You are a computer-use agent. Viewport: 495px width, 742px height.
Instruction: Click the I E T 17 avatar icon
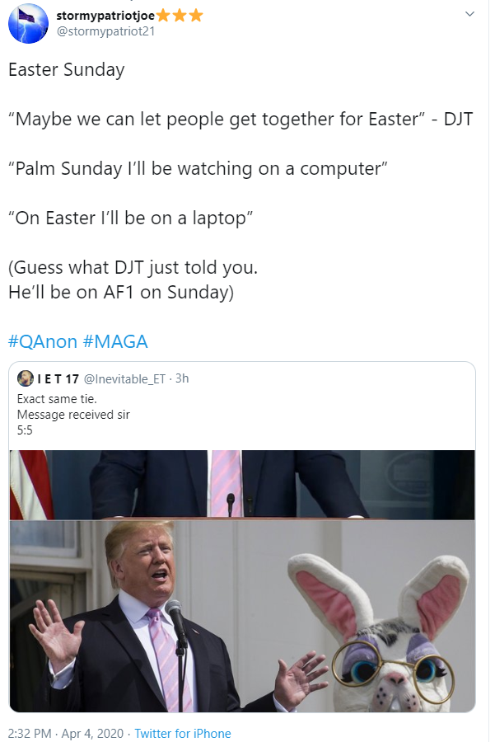click(x=25, y=378)
